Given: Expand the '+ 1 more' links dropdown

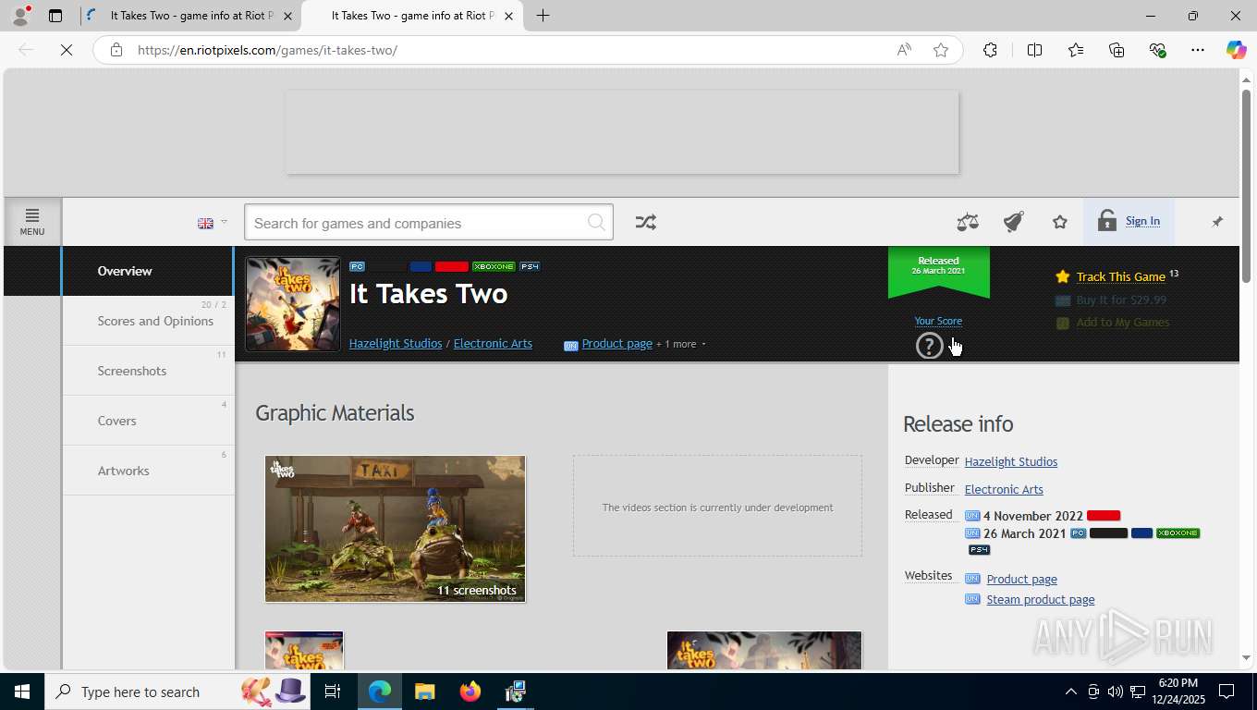Looking at the screenshot, I should click(x=681, y=344).
